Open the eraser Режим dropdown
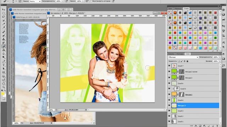This screenshot has height=127, width=227. 35,1
